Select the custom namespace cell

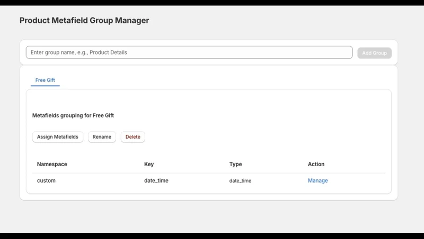[x=46, y=181]
